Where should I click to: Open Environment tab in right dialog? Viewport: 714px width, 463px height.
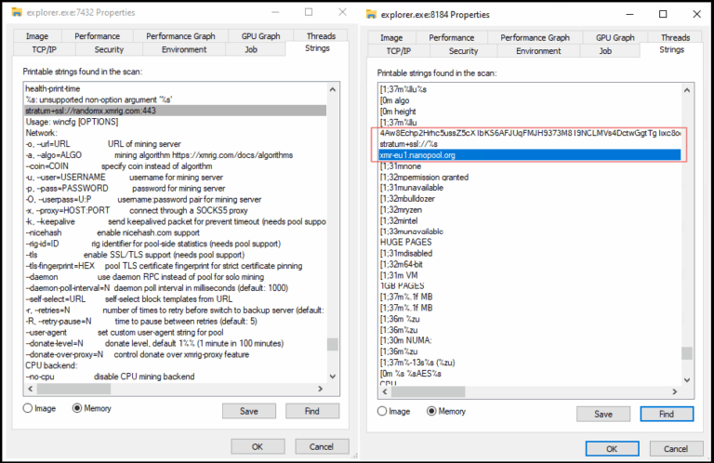pos(539,51)
